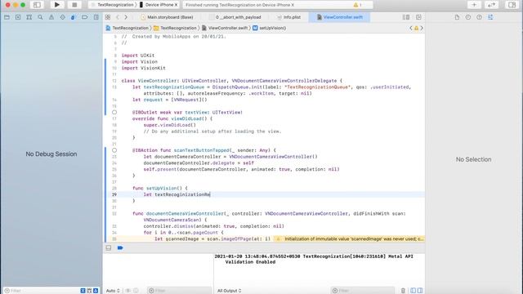Show the File inspector
Image resolution: width=523 pixels, height=294 pixels.
(457, 17)
